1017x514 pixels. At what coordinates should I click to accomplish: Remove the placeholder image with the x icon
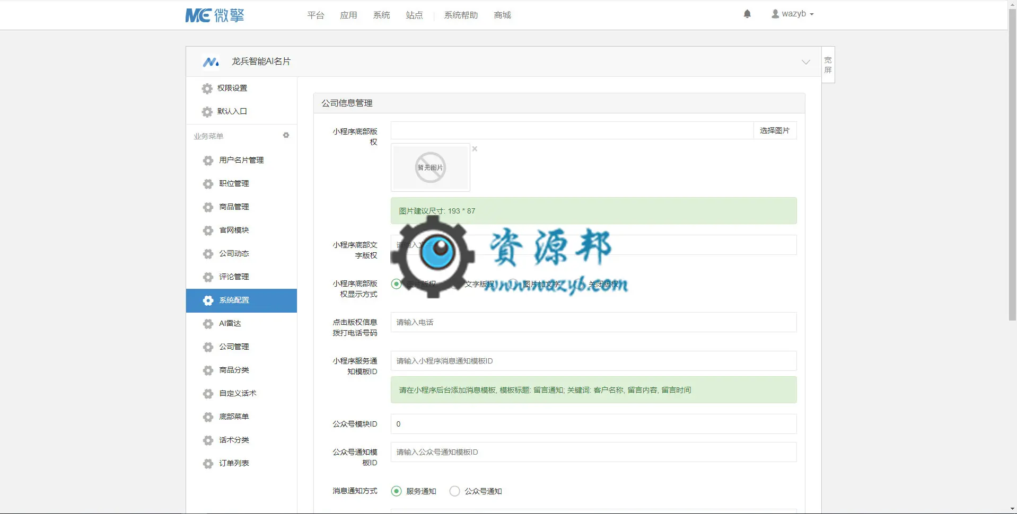[x=475, y=149]
